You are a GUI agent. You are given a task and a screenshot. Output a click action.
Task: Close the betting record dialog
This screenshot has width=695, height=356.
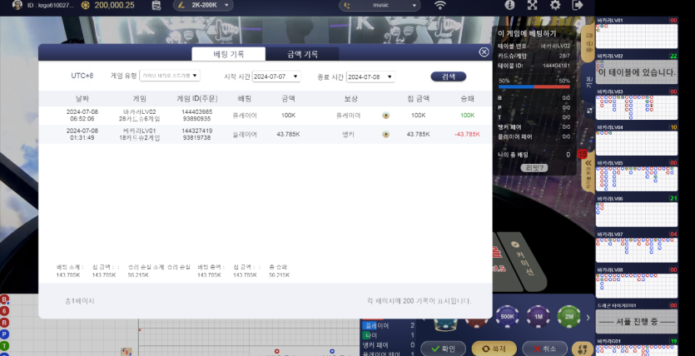coord(484,52)
